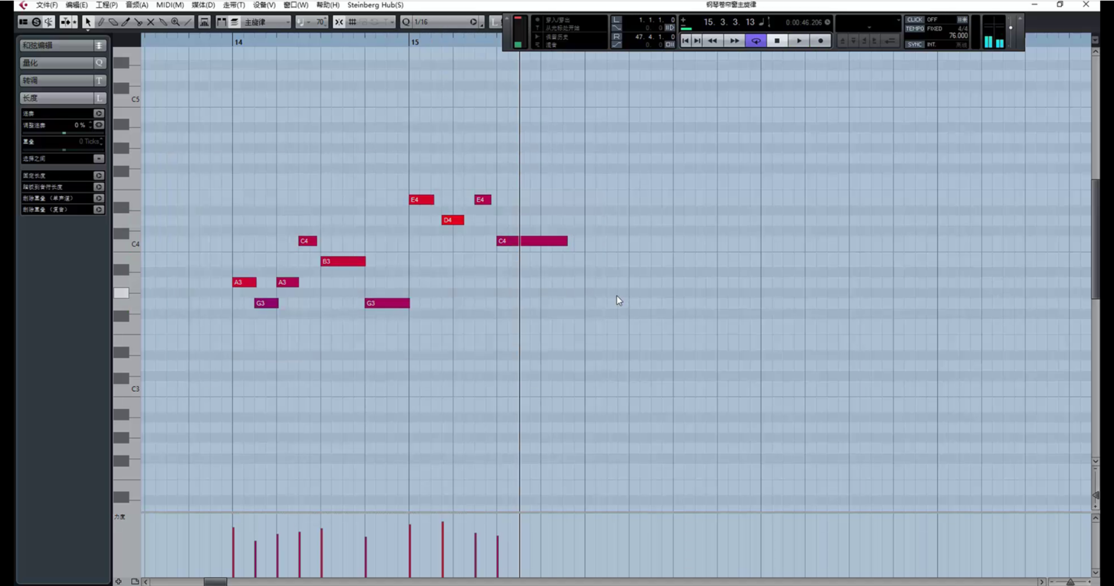Select the B3 note block
Viewport: 1114px width, 586px height.
pyautogui.click(x=343, y=261)
